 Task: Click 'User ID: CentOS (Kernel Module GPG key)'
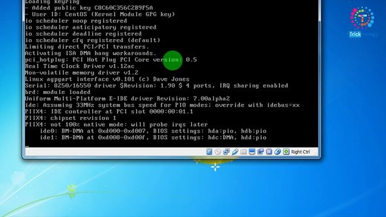[x=100, y=14]
